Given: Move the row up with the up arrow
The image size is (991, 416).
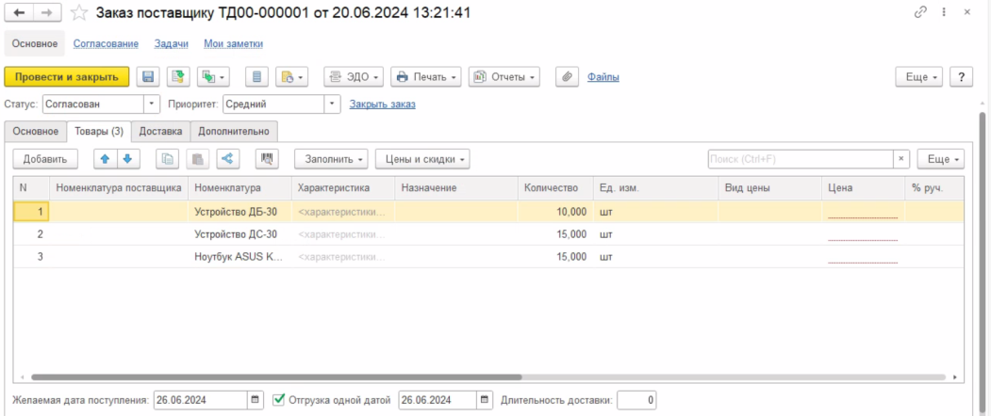Looking at the screenshot, I should coord(107,159).
